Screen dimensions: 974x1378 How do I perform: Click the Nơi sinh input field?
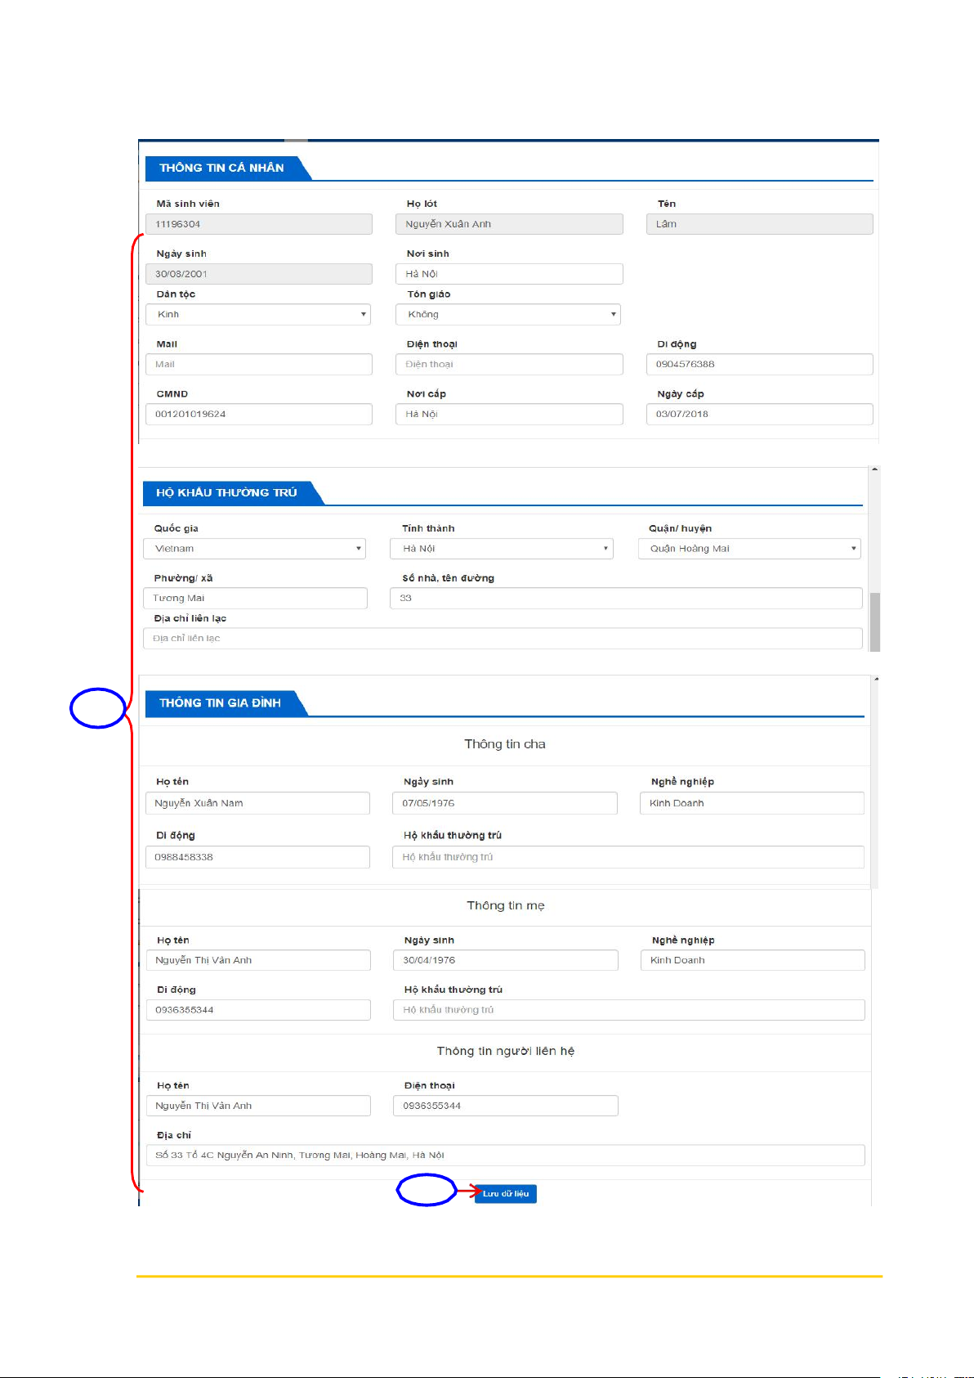(508, 274)
